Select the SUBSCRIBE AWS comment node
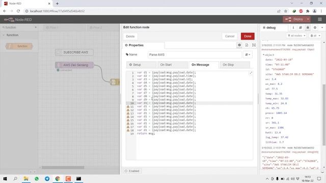Viewport: 326px width, 183px height. (x=74, y=52)
